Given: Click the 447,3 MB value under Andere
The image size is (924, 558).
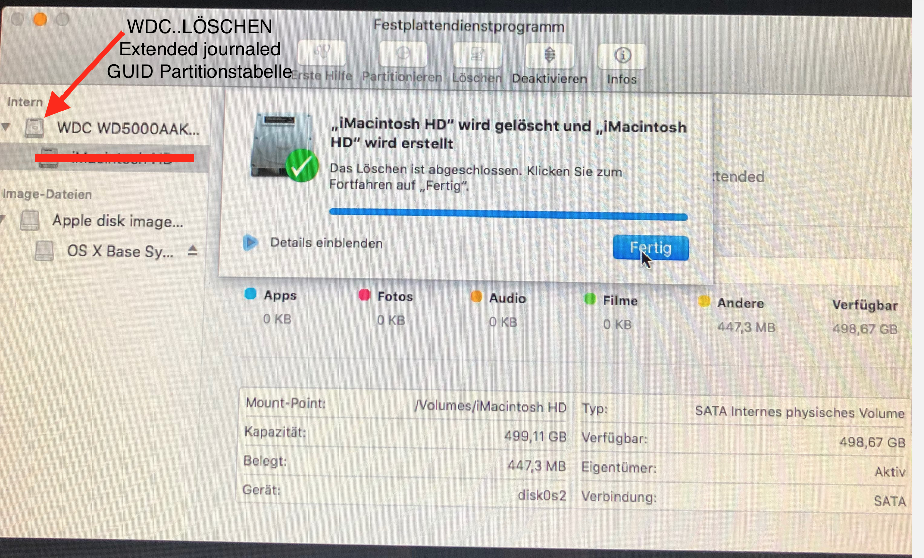Looking at the screenshot, I should click(x=746, y=327).
